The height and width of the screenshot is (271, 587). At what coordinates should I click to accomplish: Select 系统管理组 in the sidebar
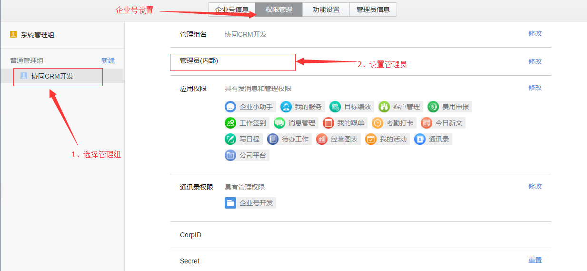pyautogui.click(x=38, y=35)
